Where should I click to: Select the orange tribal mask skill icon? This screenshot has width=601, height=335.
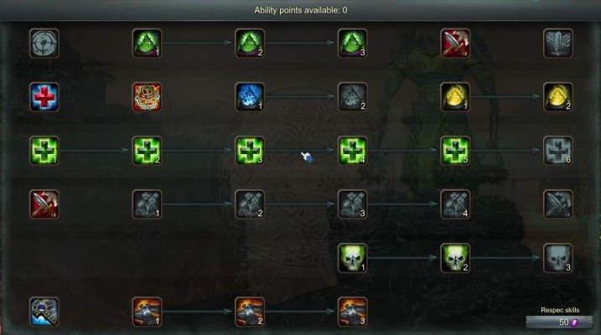(147, 97)
